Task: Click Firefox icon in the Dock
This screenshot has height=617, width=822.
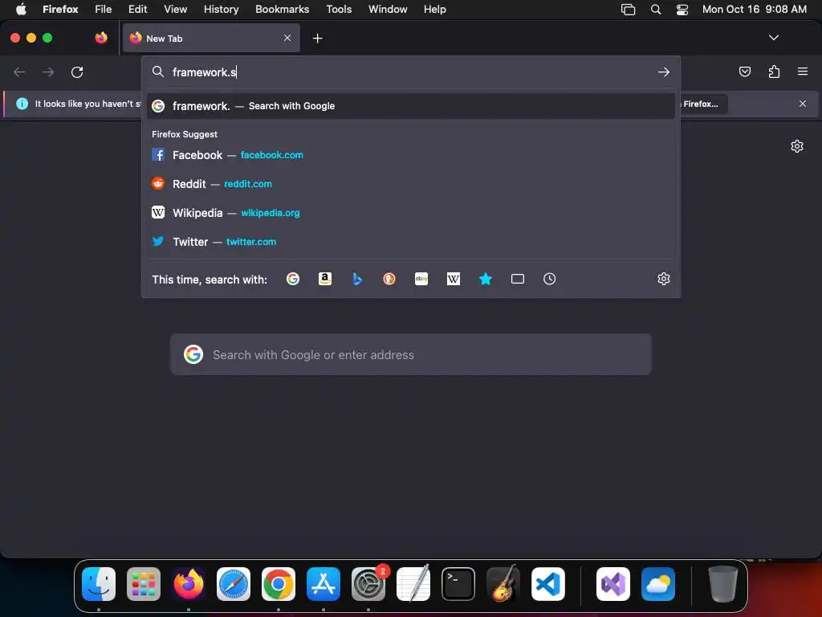Action: (x=189, y=584)
